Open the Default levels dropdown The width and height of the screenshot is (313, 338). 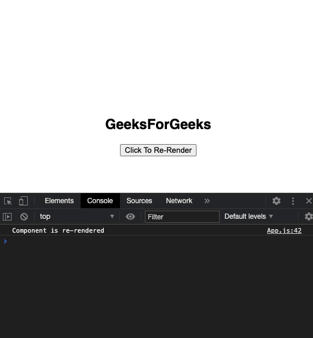[249, 216]
